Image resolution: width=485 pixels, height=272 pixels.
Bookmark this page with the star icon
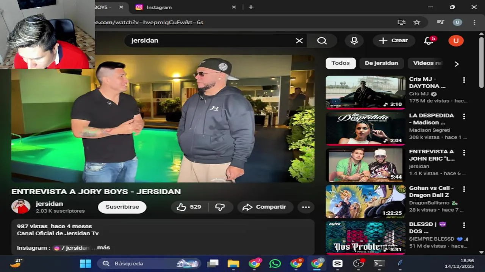[417, 22]
